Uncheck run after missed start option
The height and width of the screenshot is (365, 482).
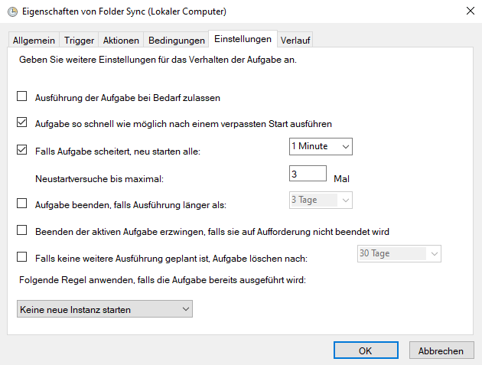tap(22, 122)
